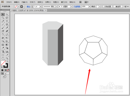Image resolution: width=130 pixels, height=96 pixels.
Task: Swap fill and stroke colors
Action: [x=8, y=61]
